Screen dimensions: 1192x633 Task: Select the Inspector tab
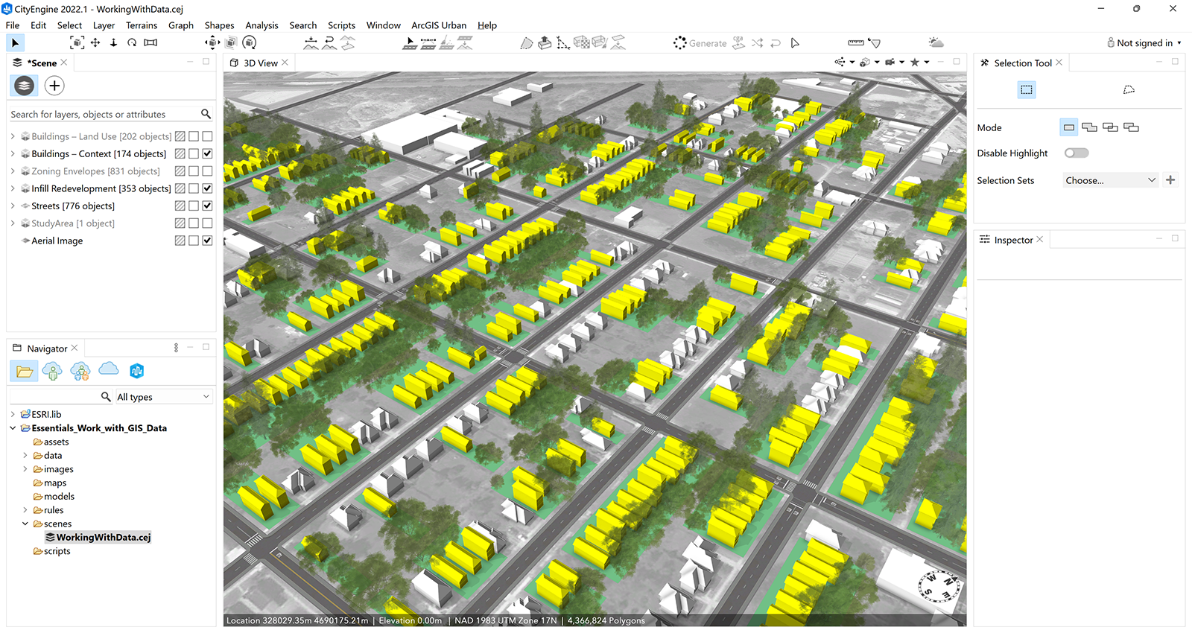pyautogui.click(x=1012, y=240)
